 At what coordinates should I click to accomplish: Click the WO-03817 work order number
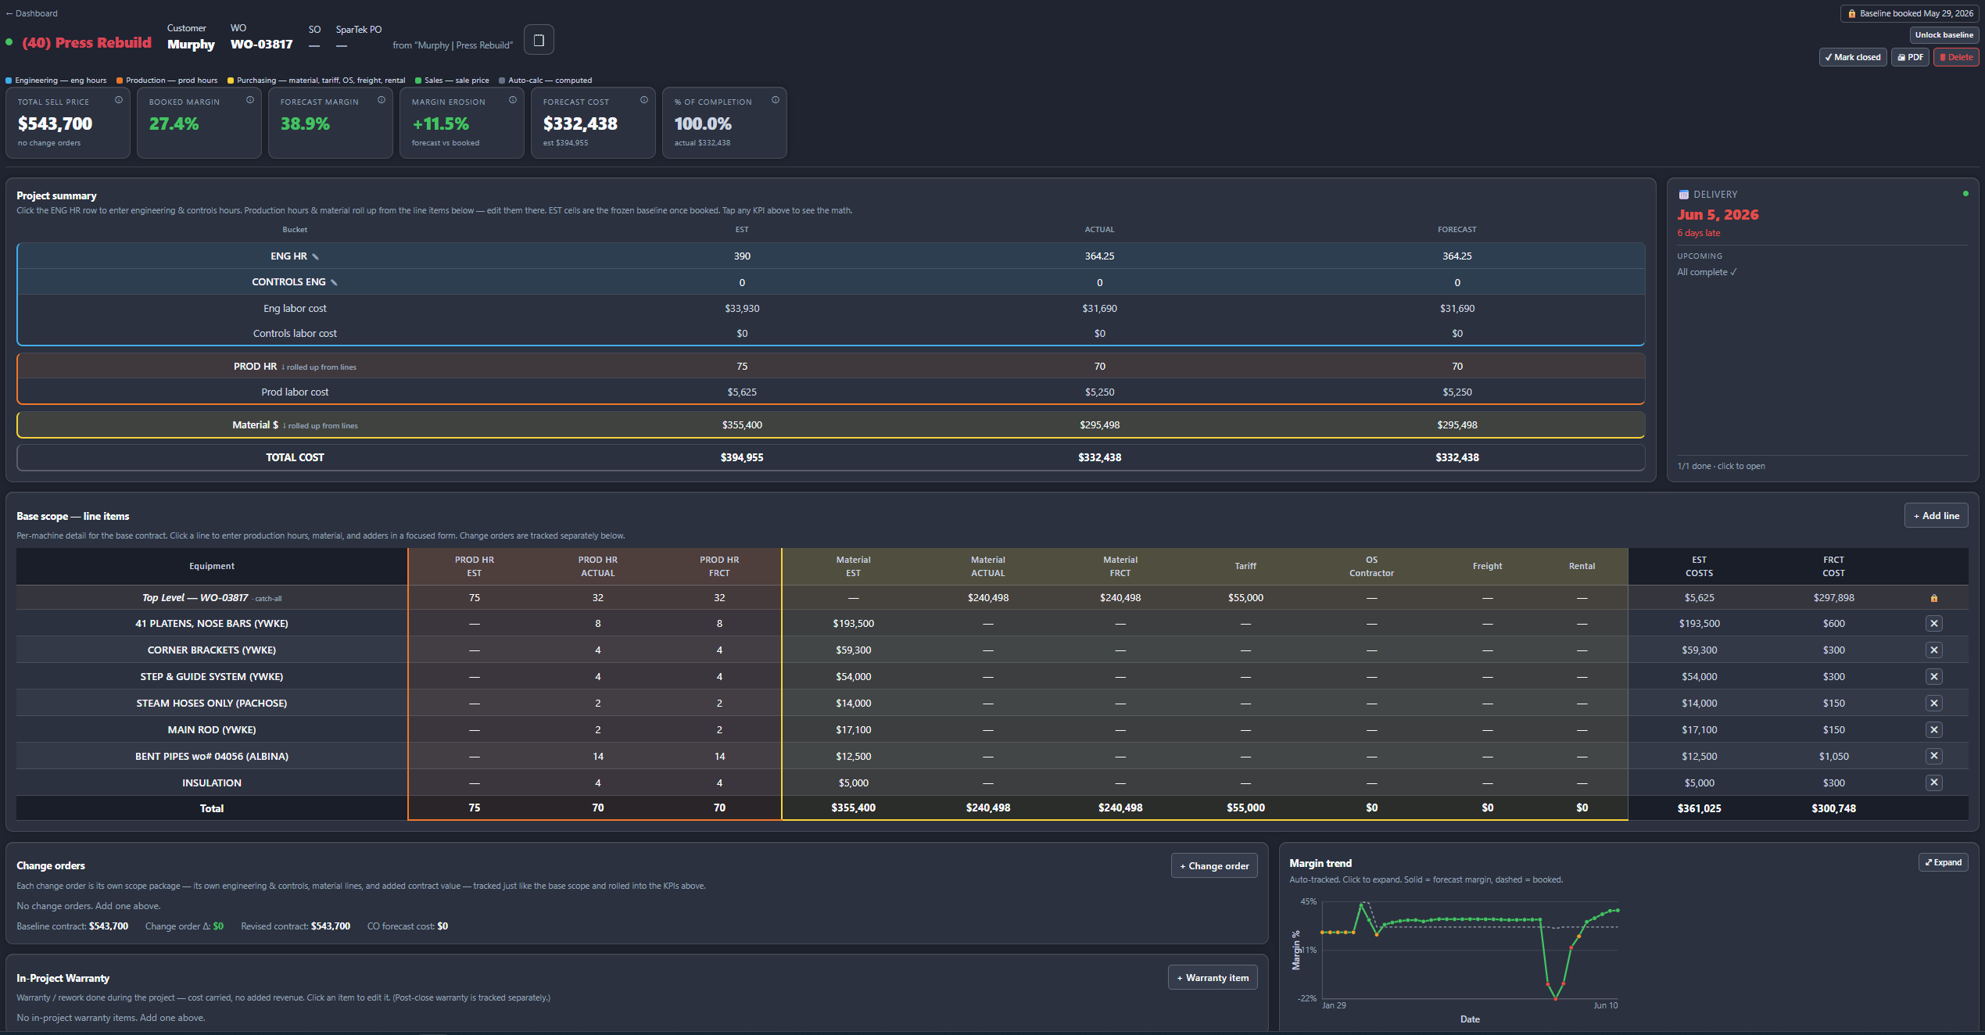point(261,45)
